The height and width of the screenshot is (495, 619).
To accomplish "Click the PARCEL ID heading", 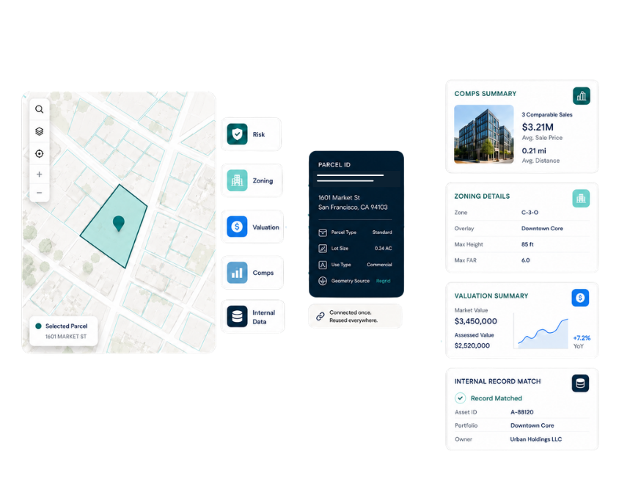I will 334,164.
